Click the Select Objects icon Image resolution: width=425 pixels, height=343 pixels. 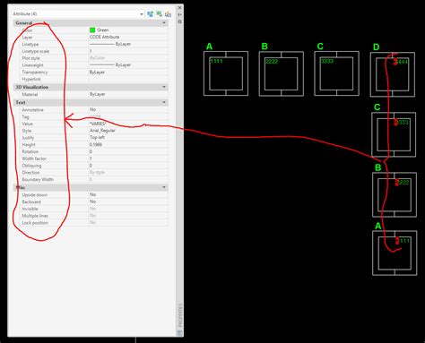(159, 13)
